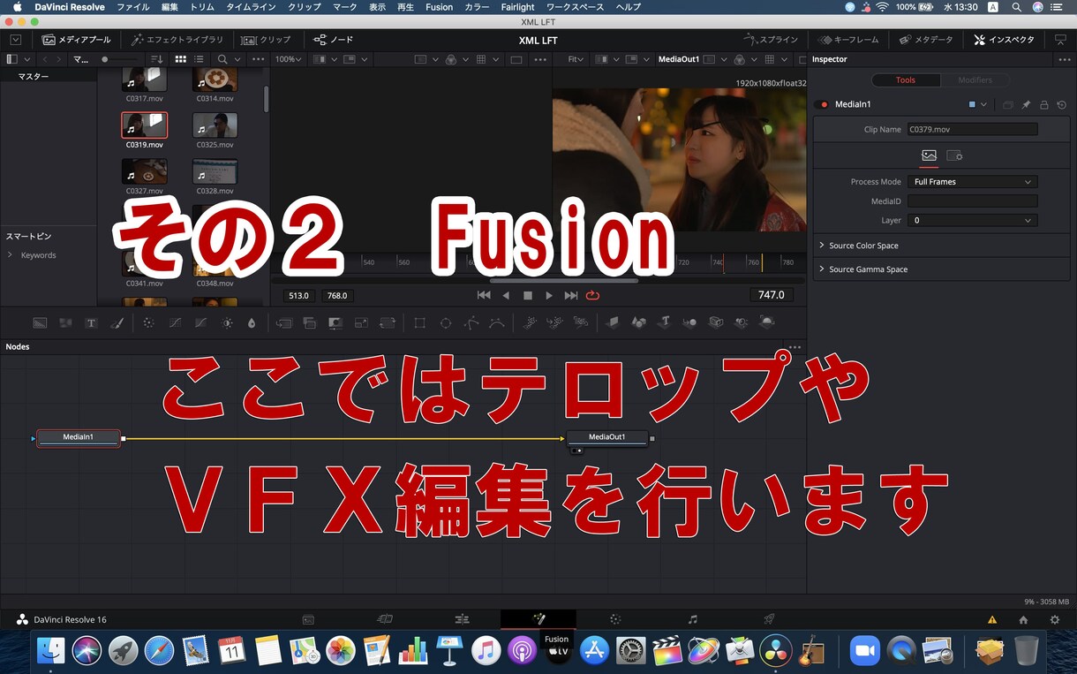Open the スプライン editor panel

pos(771,40)
